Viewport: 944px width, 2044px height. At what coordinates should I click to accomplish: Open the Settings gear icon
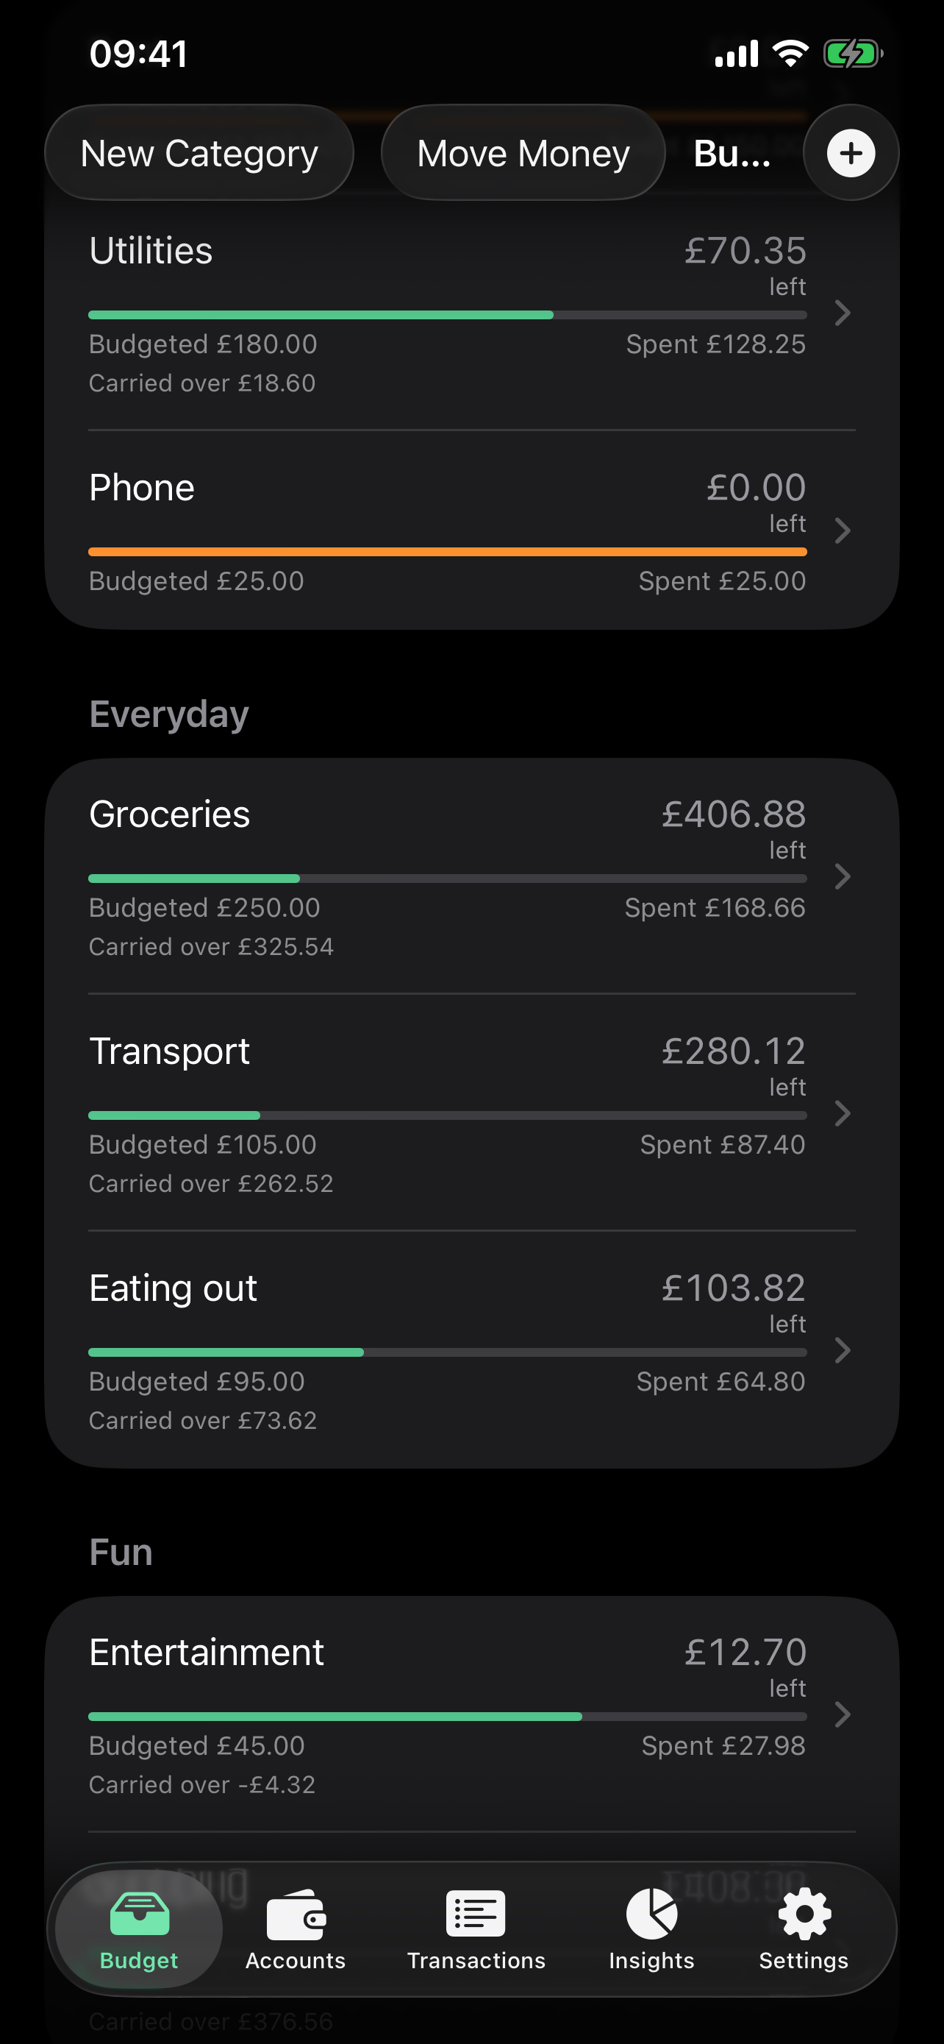804,1914
